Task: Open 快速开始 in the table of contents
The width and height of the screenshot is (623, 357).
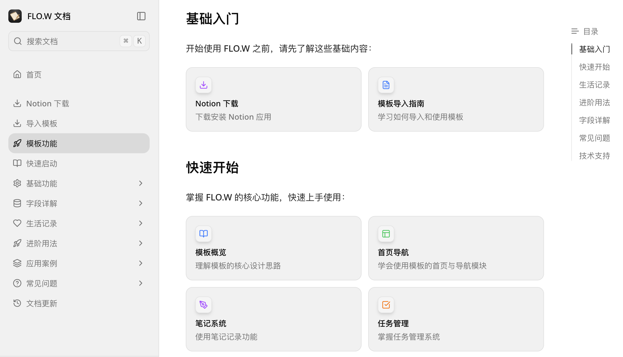Action: [x=594, y=67]
